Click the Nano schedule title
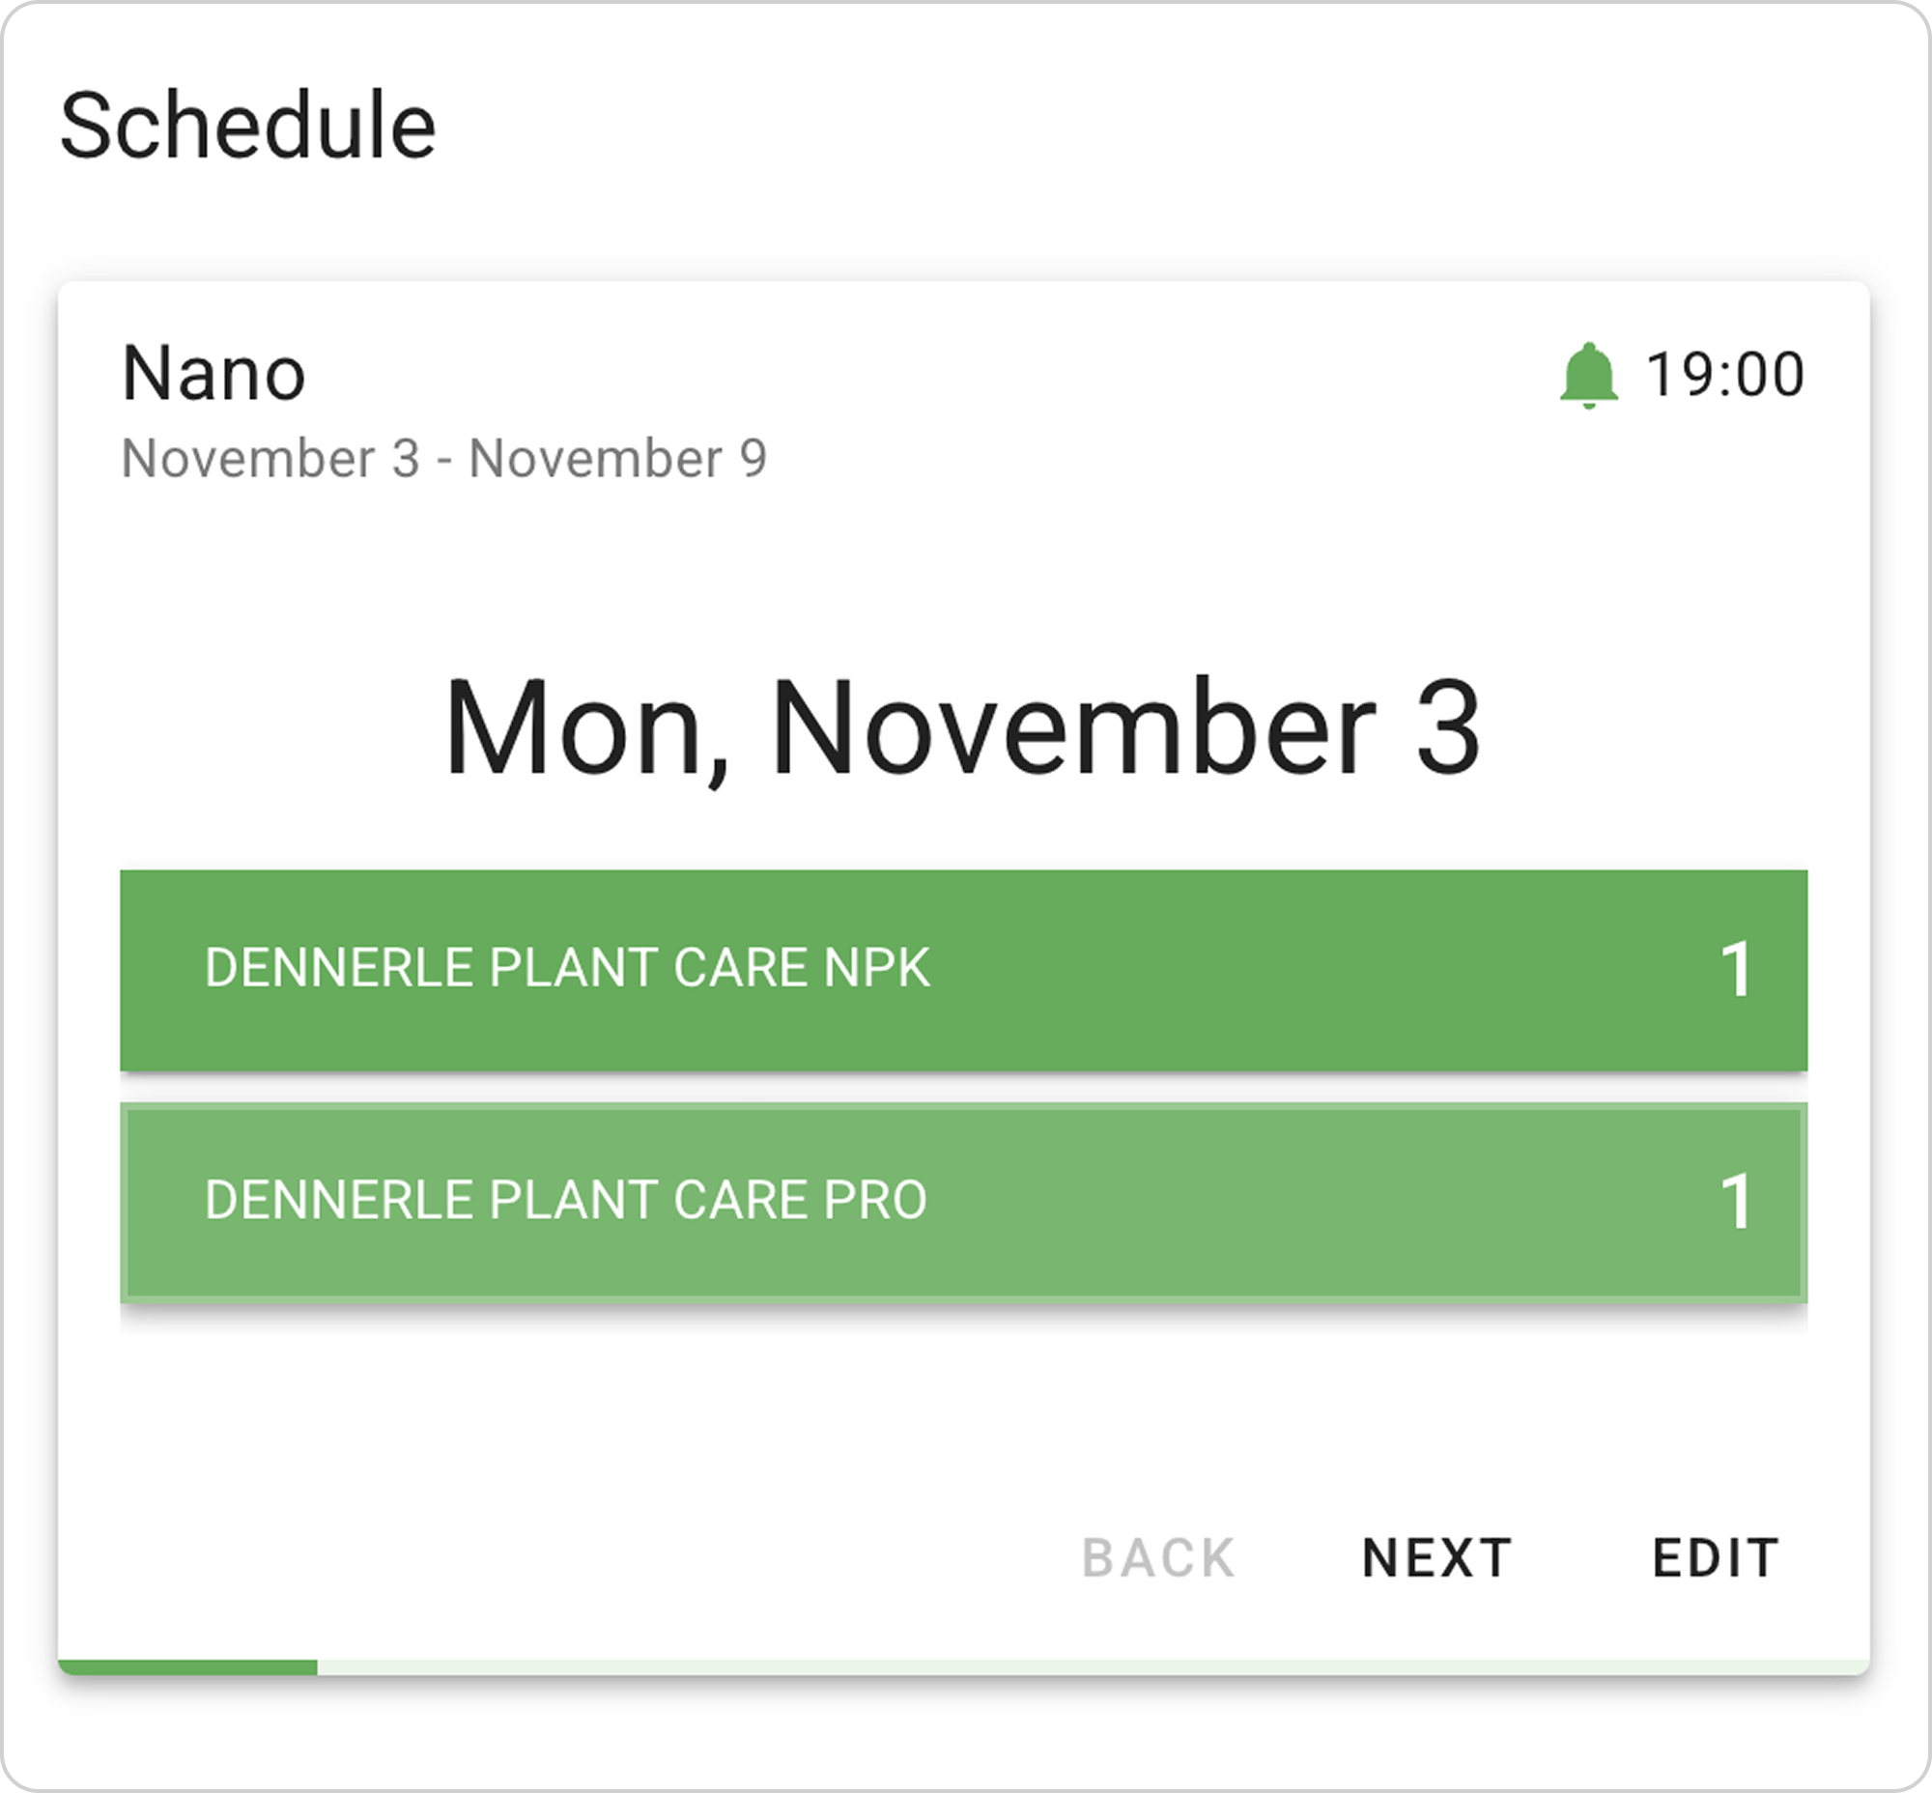 pos(213,374)
